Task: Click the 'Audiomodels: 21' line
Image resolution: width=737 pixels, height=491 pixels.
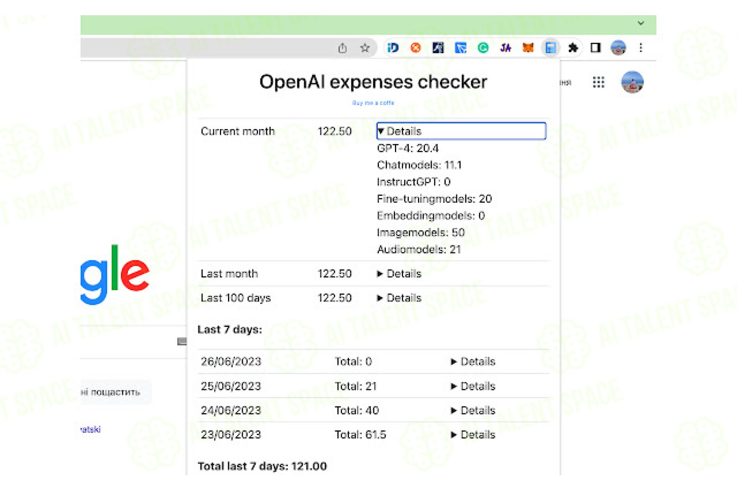Action: click(419, 249)
